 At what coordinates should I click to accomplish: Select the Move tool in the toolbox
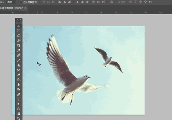click(19, 26)
